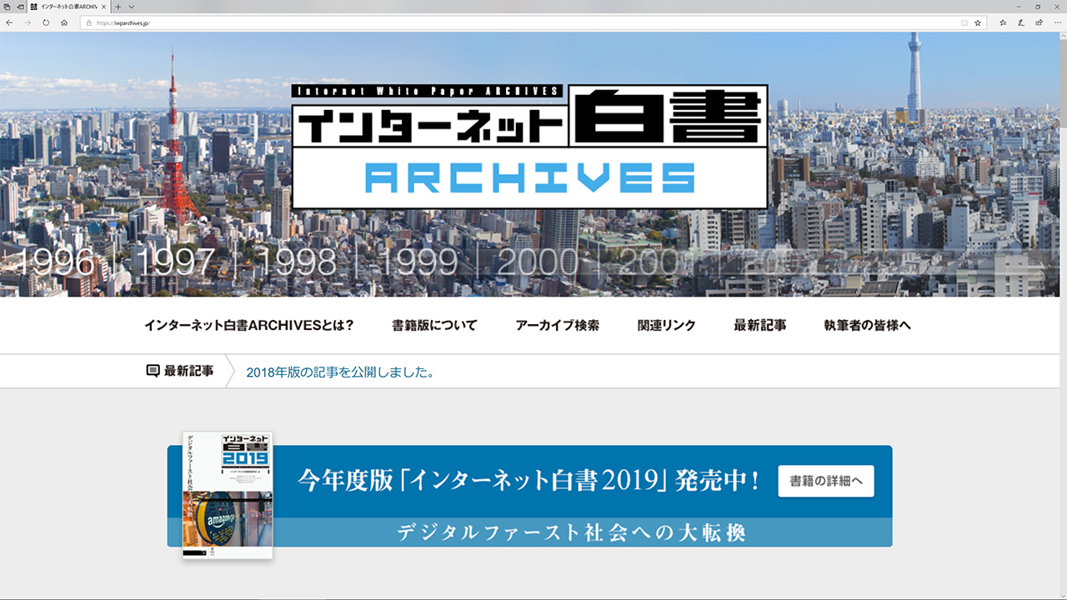Add page to favorites with star icon
The height and width of the screenshot is (600, 1067).
coord(978,22)
